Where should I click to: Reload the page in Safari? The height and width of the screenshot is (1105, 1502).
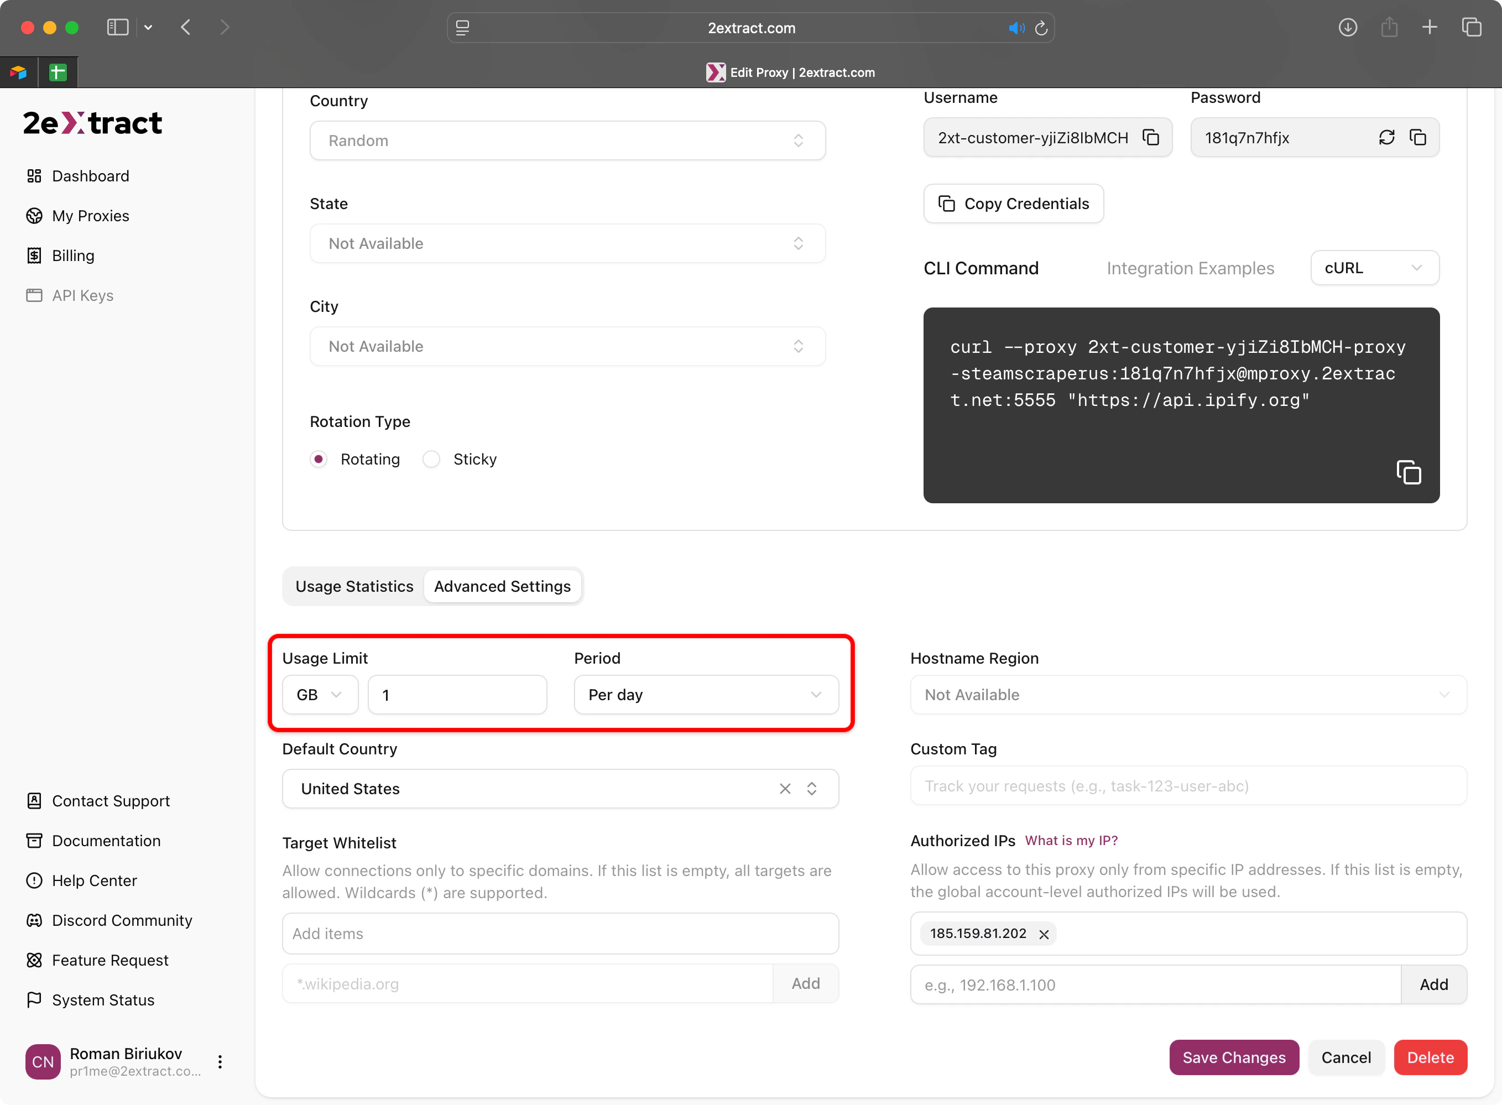coord(1041,28)
